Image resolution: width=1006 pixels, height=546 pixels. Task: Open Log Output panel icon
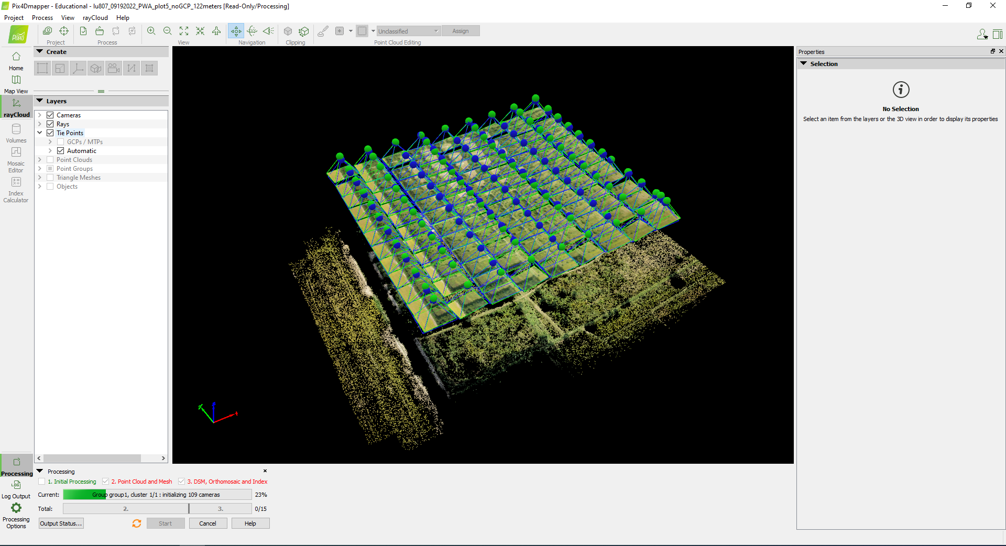pyautogui.click(x=16, y=489)
